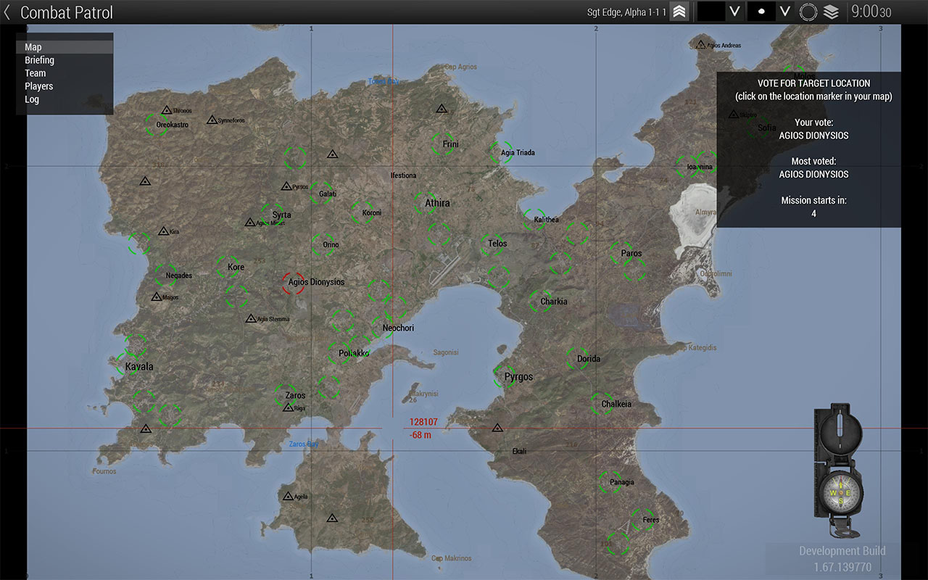The height and width of the screenshot is (580, 928).
Task: Vote for the Neqades location marker
Action: 165,275
